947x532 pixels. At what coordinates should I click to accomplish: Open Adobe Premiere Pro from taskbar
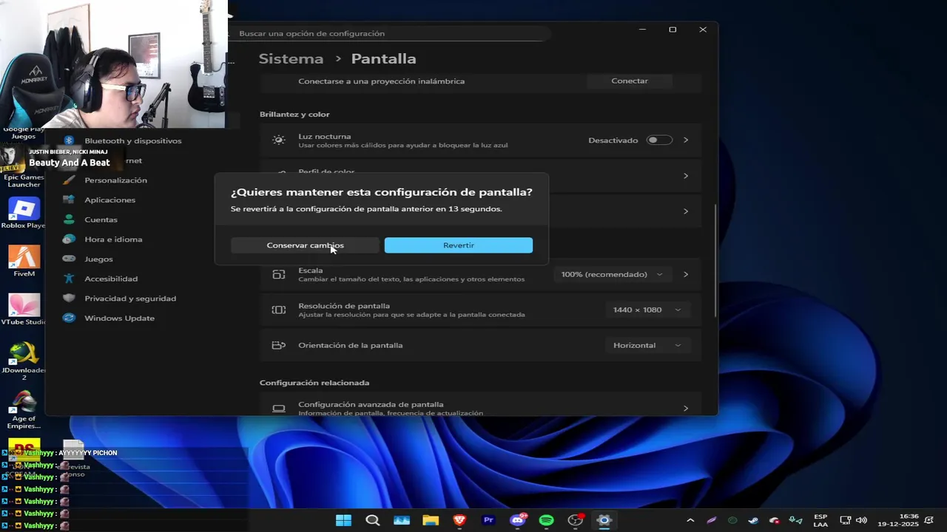coord(488,520)
